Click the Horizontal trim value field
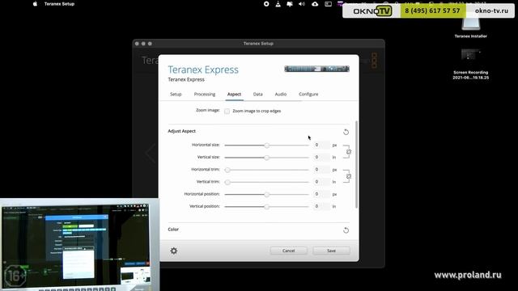518x291 pixels. 321,170
